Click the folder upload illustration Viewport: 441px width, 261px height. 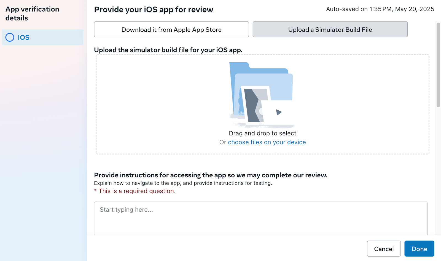[262, 95]
